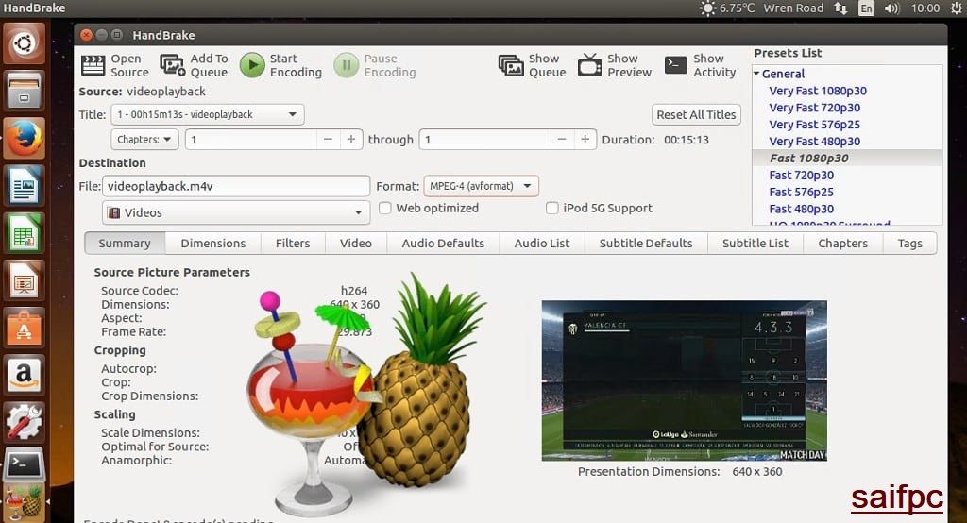Screen dimensions: 967x523
Task: Open Terminal from the launcher
Action: coord(24,465)
